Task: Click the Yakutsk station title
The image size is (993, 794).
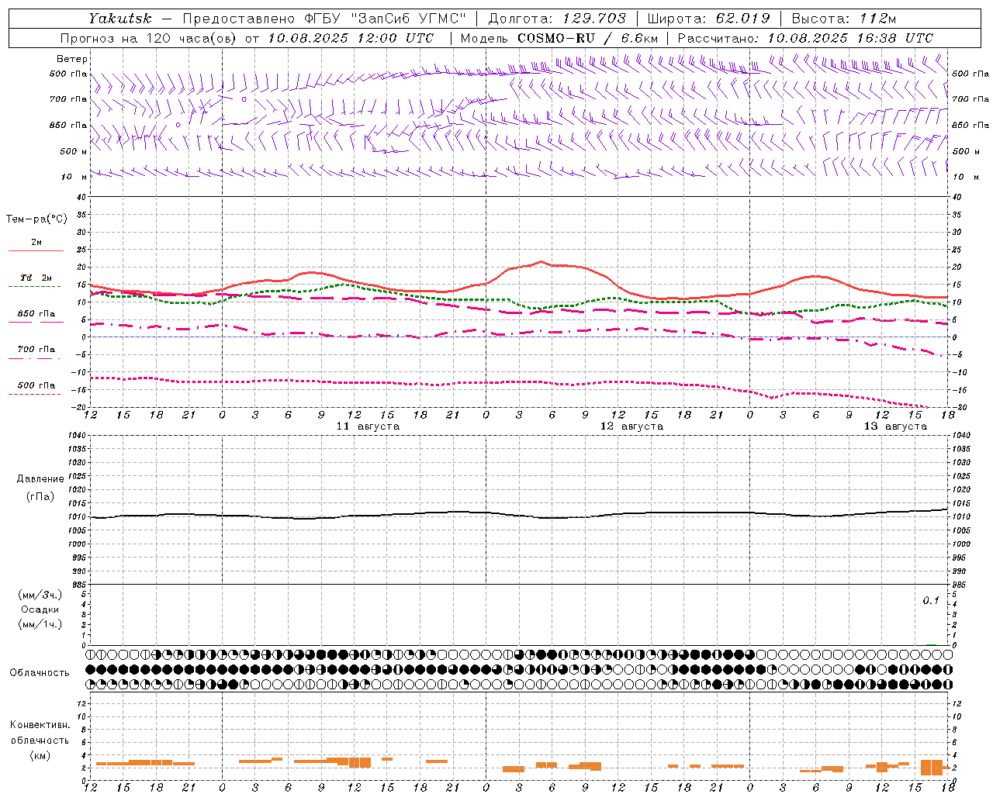Action: (119, 19)
